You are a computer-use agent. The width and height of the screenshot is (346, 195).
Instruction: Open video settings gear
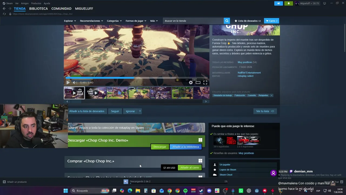click(191, 83)
